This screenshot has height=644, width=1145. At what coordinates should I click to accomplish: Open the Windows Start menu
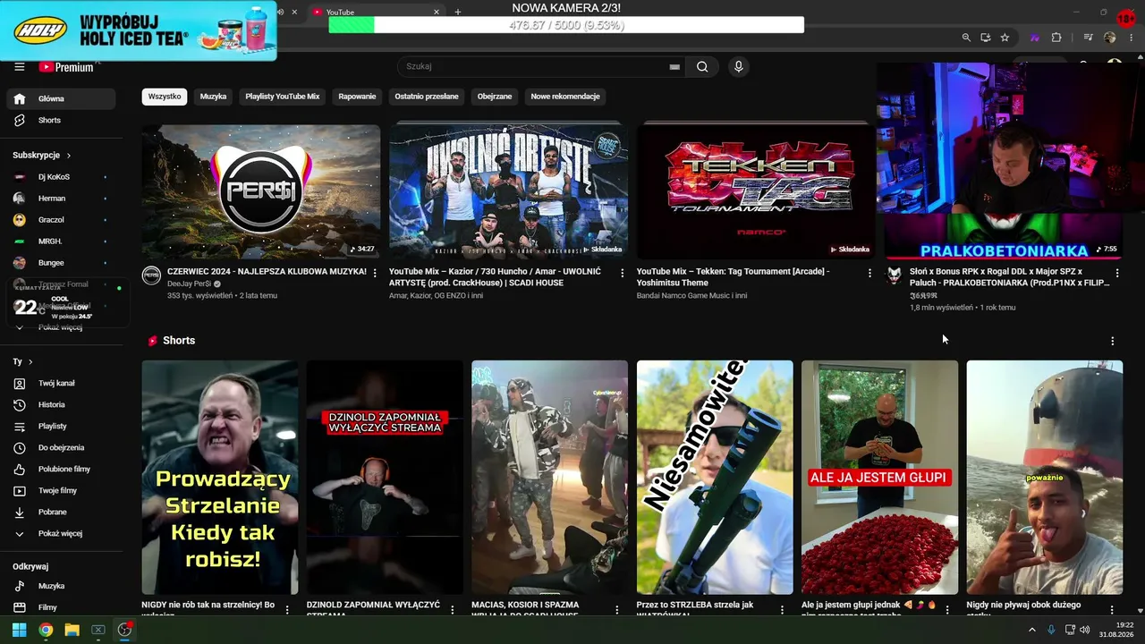[x=19, y=630]
